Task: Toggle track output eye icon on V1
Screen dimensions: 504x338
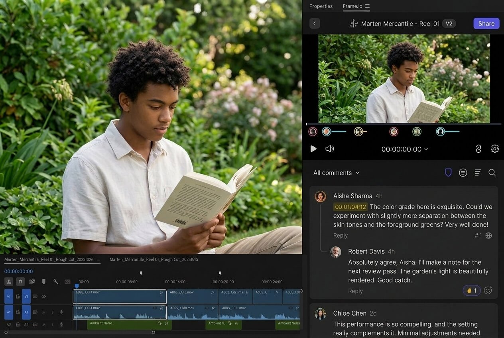Action: (x=44, y=297)
